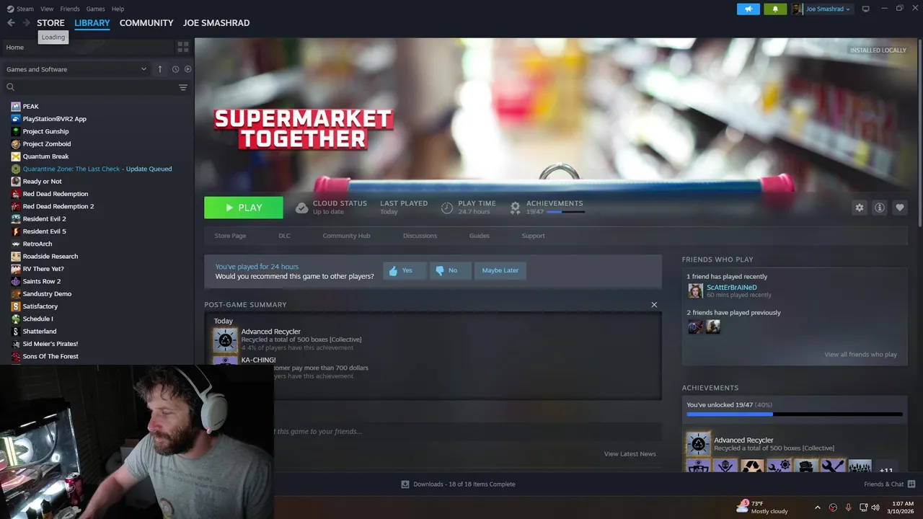The image size is (923, 519).
Task: Go to the STORE tab
Action: [x=50, y=23]
